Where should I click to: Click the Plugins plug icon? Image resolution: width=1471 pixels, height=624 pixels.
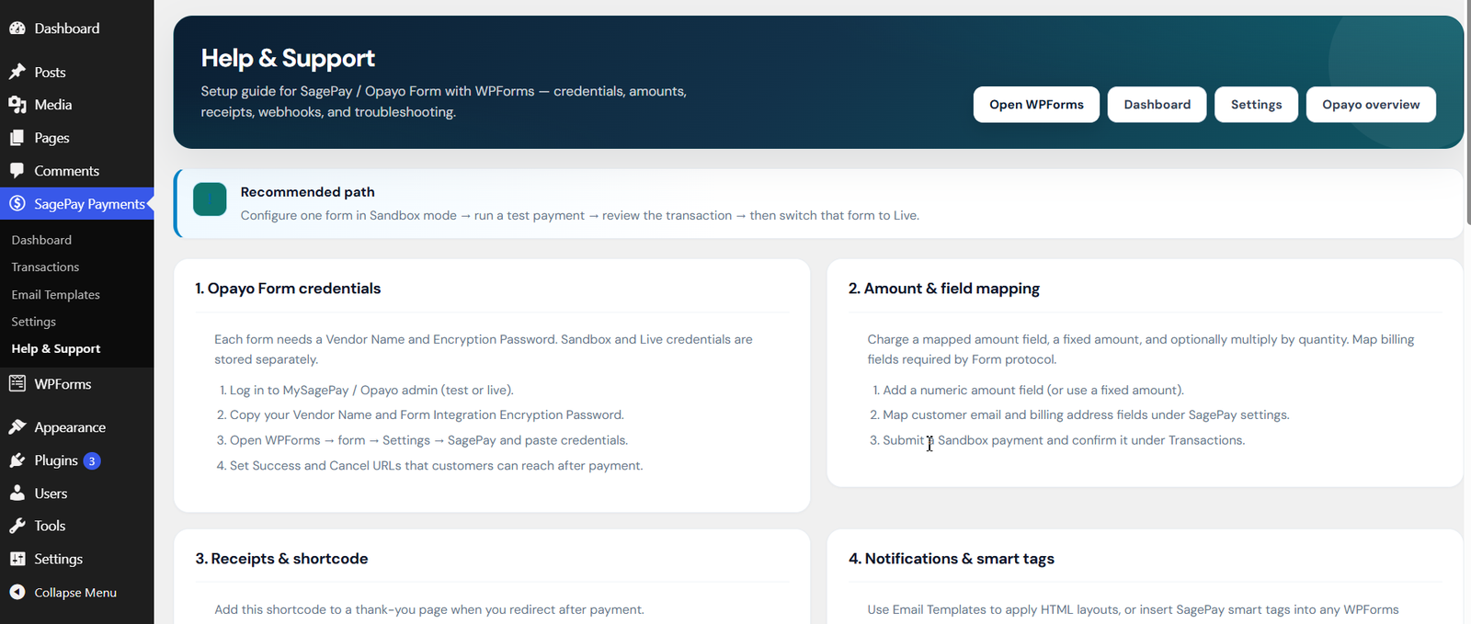17,460
